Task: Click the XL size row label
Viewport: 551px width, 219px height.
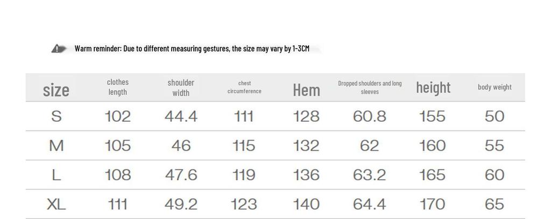Action: point(56,204)
